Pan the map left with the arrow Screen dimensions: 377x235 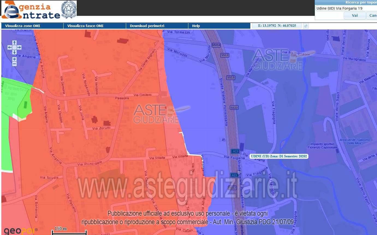click(10, 48)
